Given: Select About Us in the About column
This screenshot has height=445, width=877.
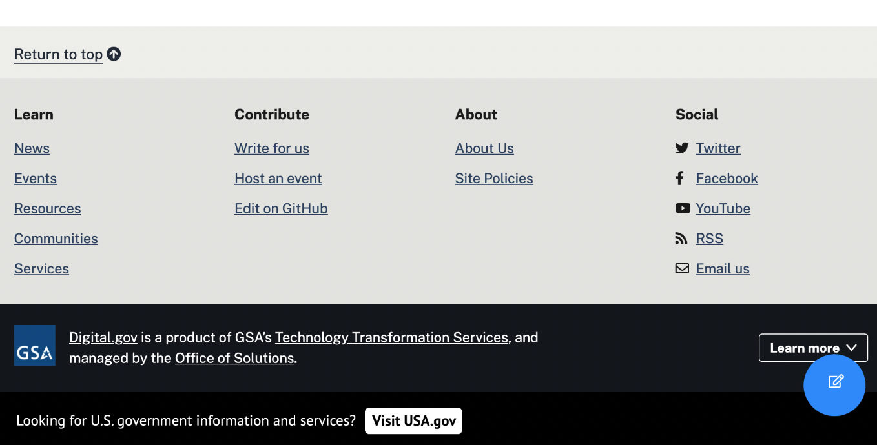Looking at the screenshot, I should [484, 148].
